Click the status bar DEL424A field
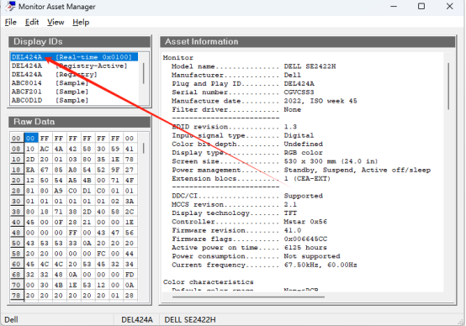 137,319
